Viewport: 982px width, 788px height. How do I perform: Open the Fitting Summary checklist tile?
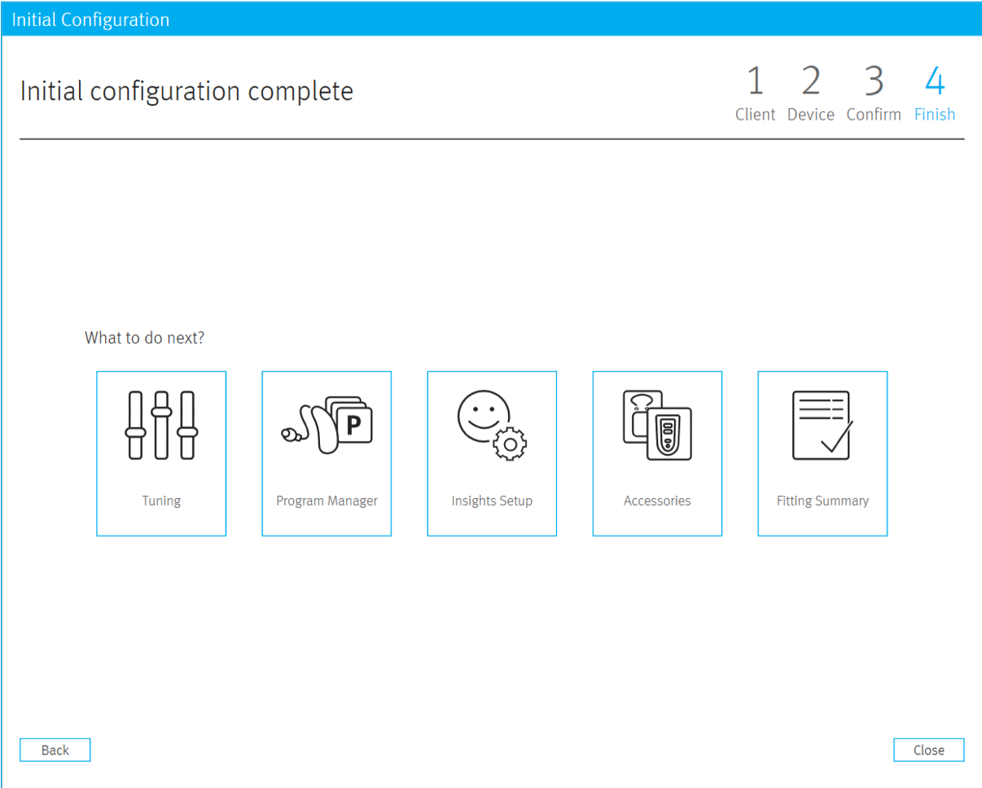coord(822,454)
